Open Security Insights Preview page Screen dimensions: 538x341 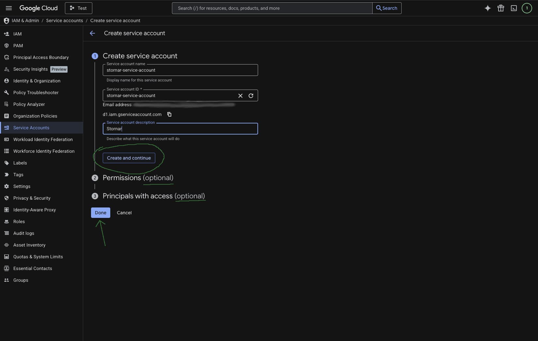(x=41, y=69)
